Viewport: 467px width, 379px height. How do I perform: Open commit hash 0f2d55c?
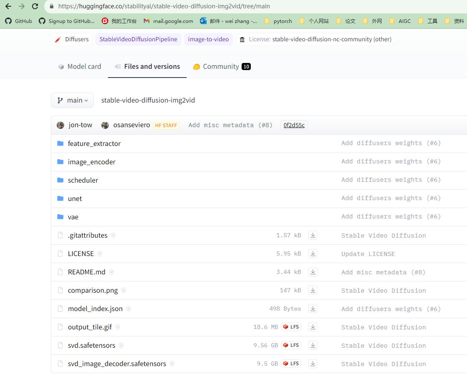pyautogui.click(x=294, y=125)
